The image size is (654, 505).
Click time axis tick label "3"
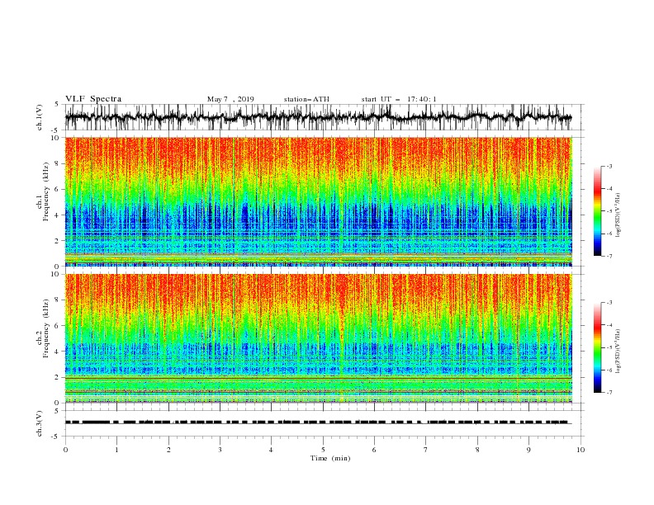click(x=220, y=450)
